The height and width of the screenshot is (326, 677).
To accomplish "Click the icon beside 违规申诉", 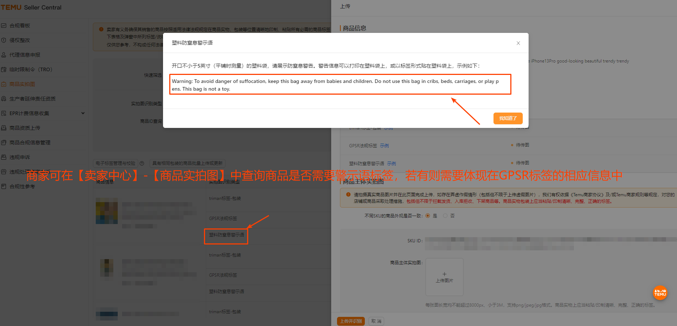I will click(4, 157).
